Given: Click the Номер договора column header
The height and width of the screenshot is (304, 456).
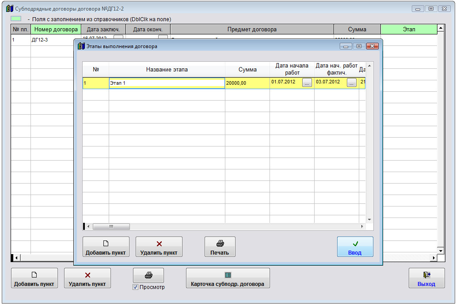Looking at the screenshot, I should point(56,29).
